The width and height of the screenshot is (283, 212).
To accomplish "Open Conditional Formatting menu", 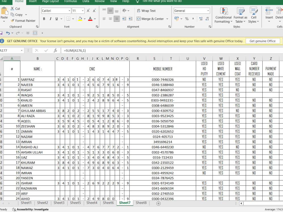I will tap(224, 15).
